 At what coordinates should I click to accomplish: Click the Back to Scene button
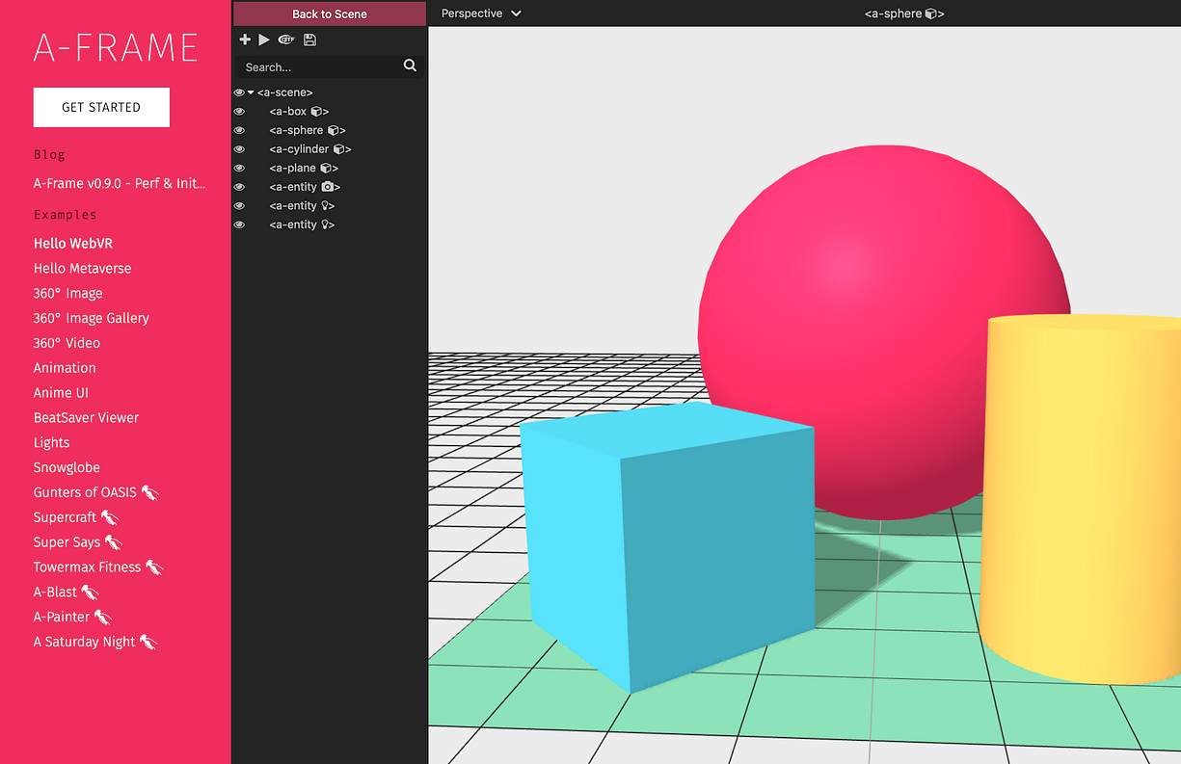(330, 13)
